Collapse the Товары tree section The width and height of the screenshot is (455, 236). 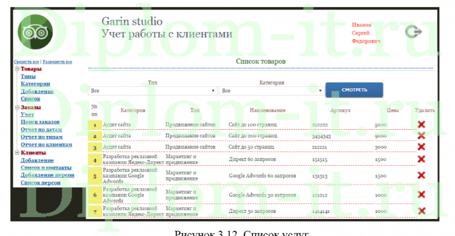17,69
